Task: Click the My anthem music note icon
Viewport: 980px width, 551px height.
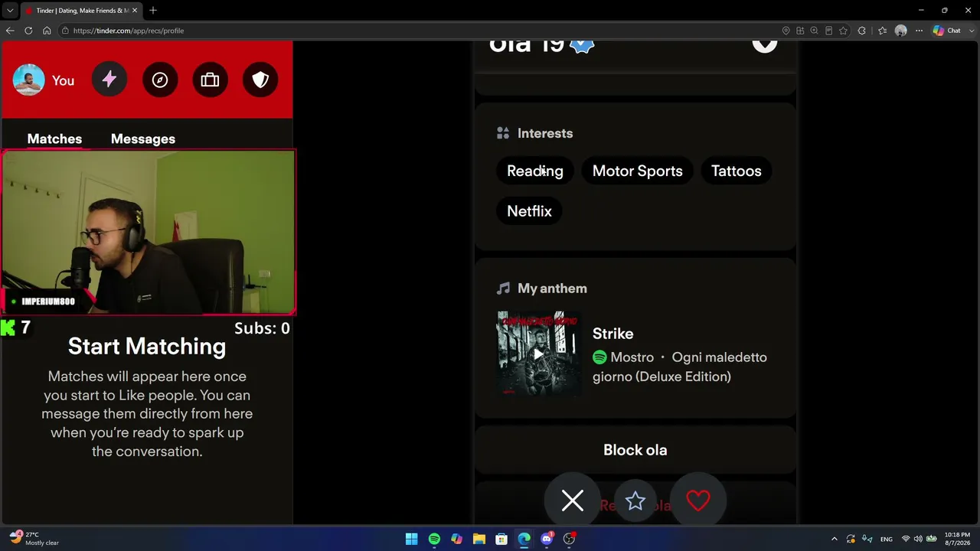Action: 503,289
